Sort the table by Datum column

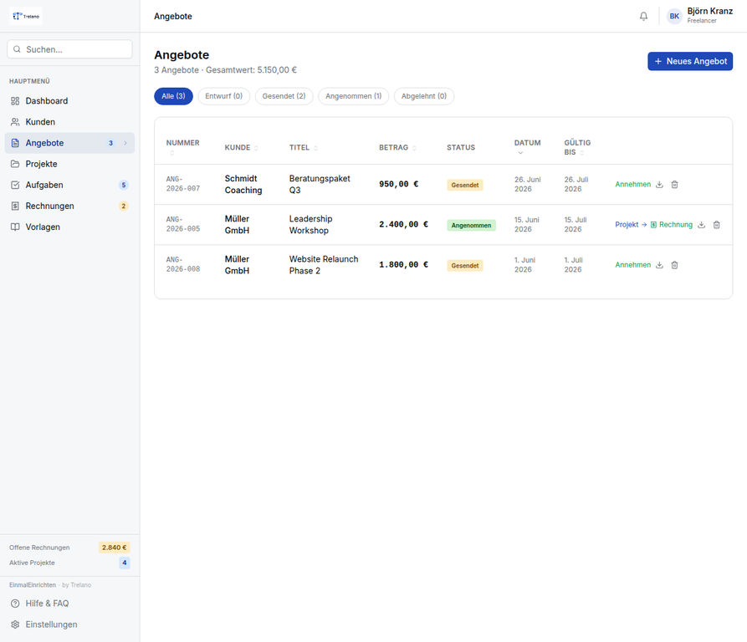(527, 147)
